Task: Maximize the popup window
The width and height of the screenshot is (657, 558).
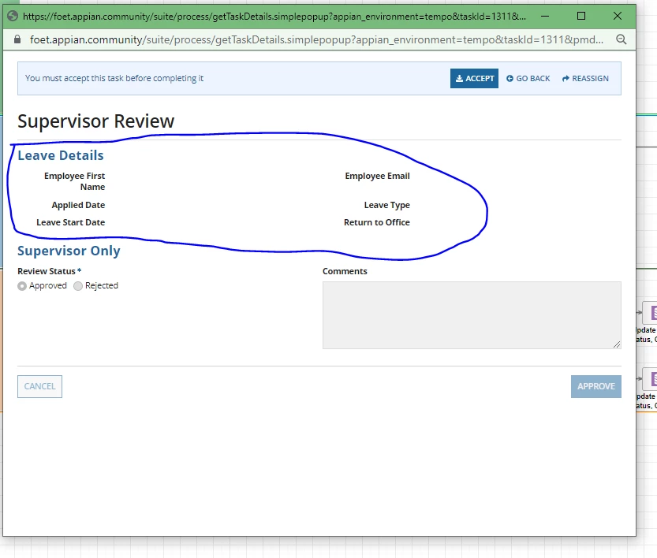Action: tap(581, 16)
